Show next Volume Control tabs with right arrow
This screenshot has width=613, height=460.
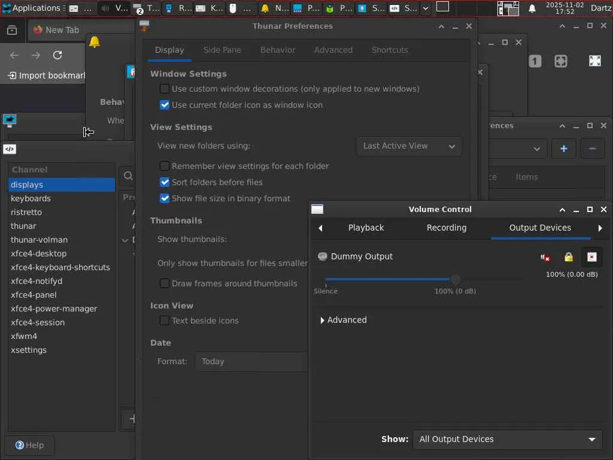click(600, 228)
